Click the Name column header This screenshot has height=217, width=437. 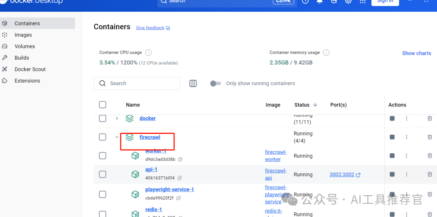point(133,105)
